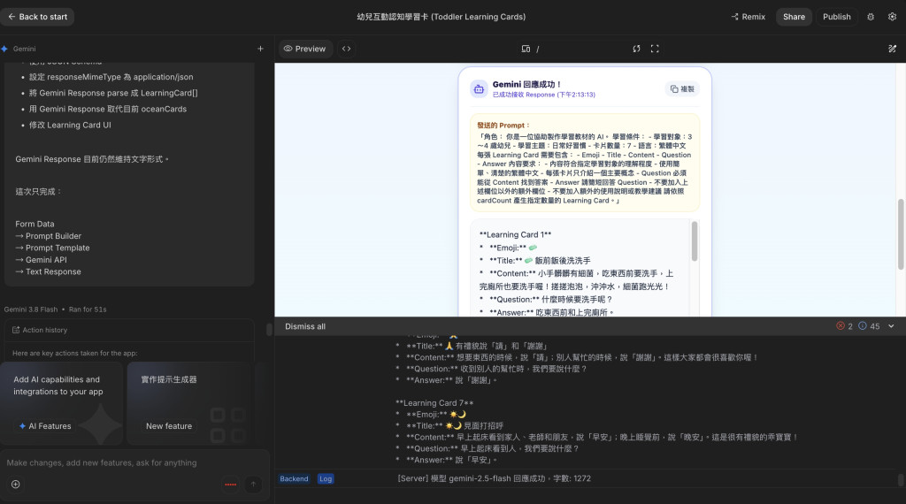Click the preview page vertical scrollbar
Screen dimensions: 906x504
[x=900, y=233]
